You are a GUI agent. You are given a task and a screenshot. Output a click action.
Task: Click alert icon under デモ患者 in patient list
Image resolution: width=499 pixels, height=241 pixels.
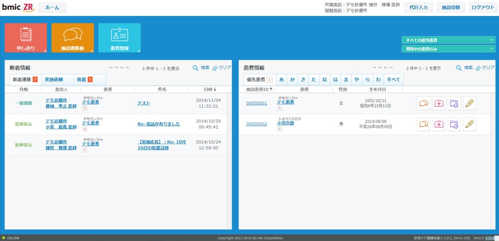279,108
